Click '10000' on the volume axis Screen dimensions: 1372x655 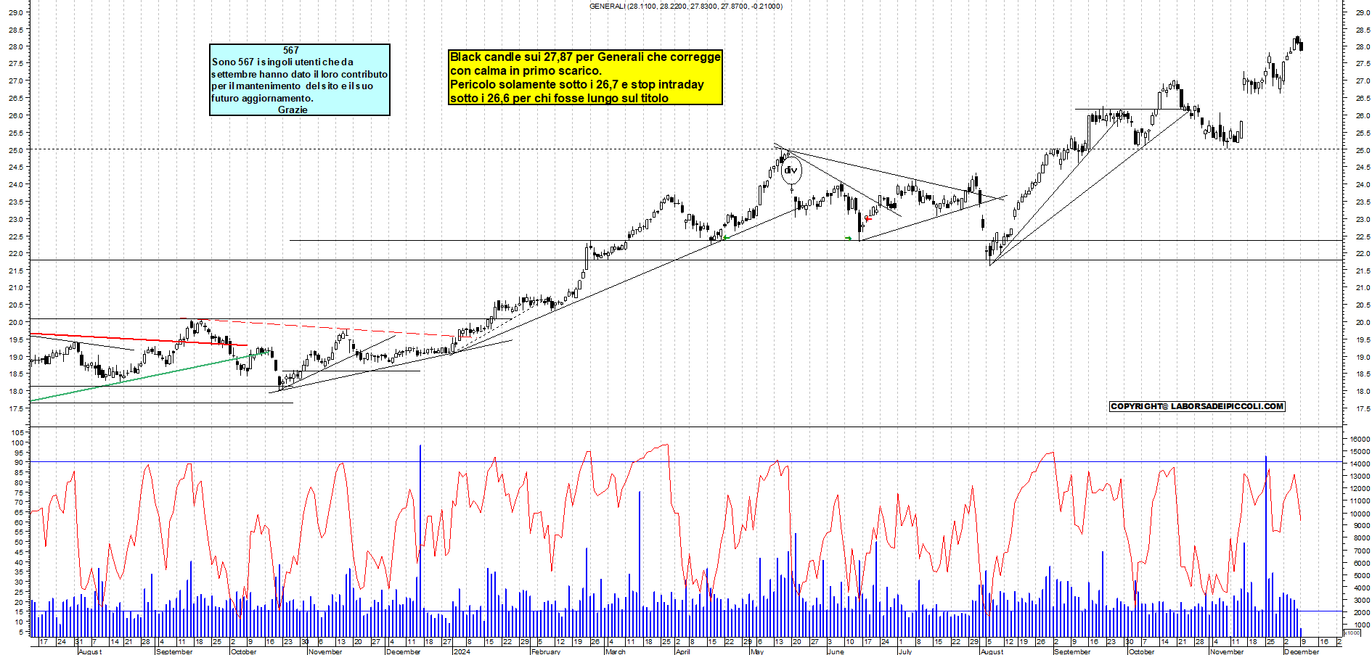point(1360,514)
